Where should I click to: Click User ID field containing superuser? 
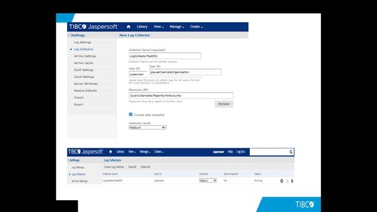138,74
